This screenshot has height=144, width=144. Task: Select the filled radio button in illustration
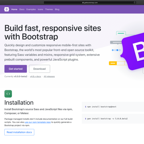113,50
